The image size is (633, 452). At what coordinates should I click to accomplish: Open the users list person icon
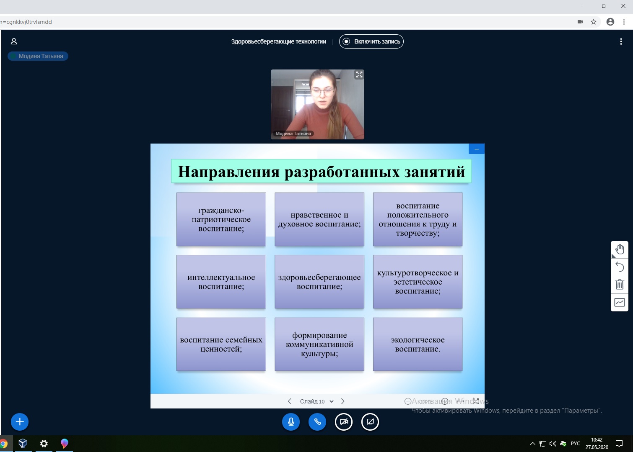click(x=14, y=41)
